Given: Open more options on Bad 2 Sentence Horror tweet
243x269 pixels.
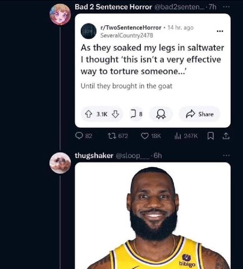Looking at the screenshot, I should point(226,7).
